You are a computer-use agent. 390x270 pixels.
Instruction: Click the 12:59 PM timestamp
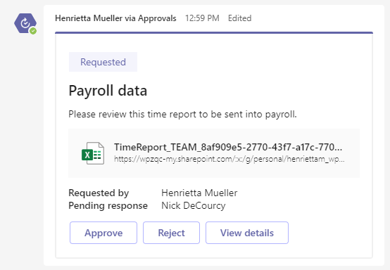pos(202,18)
